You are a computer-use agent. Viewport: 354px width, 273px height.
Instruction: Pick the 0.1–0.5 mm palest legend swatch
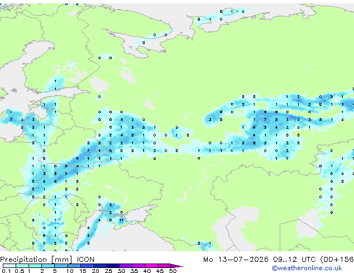click(9, 266)
